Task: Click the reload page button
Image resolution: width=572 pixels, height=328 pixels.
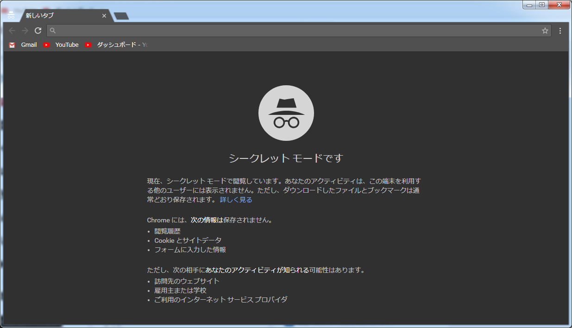Action: click(38, 31)
